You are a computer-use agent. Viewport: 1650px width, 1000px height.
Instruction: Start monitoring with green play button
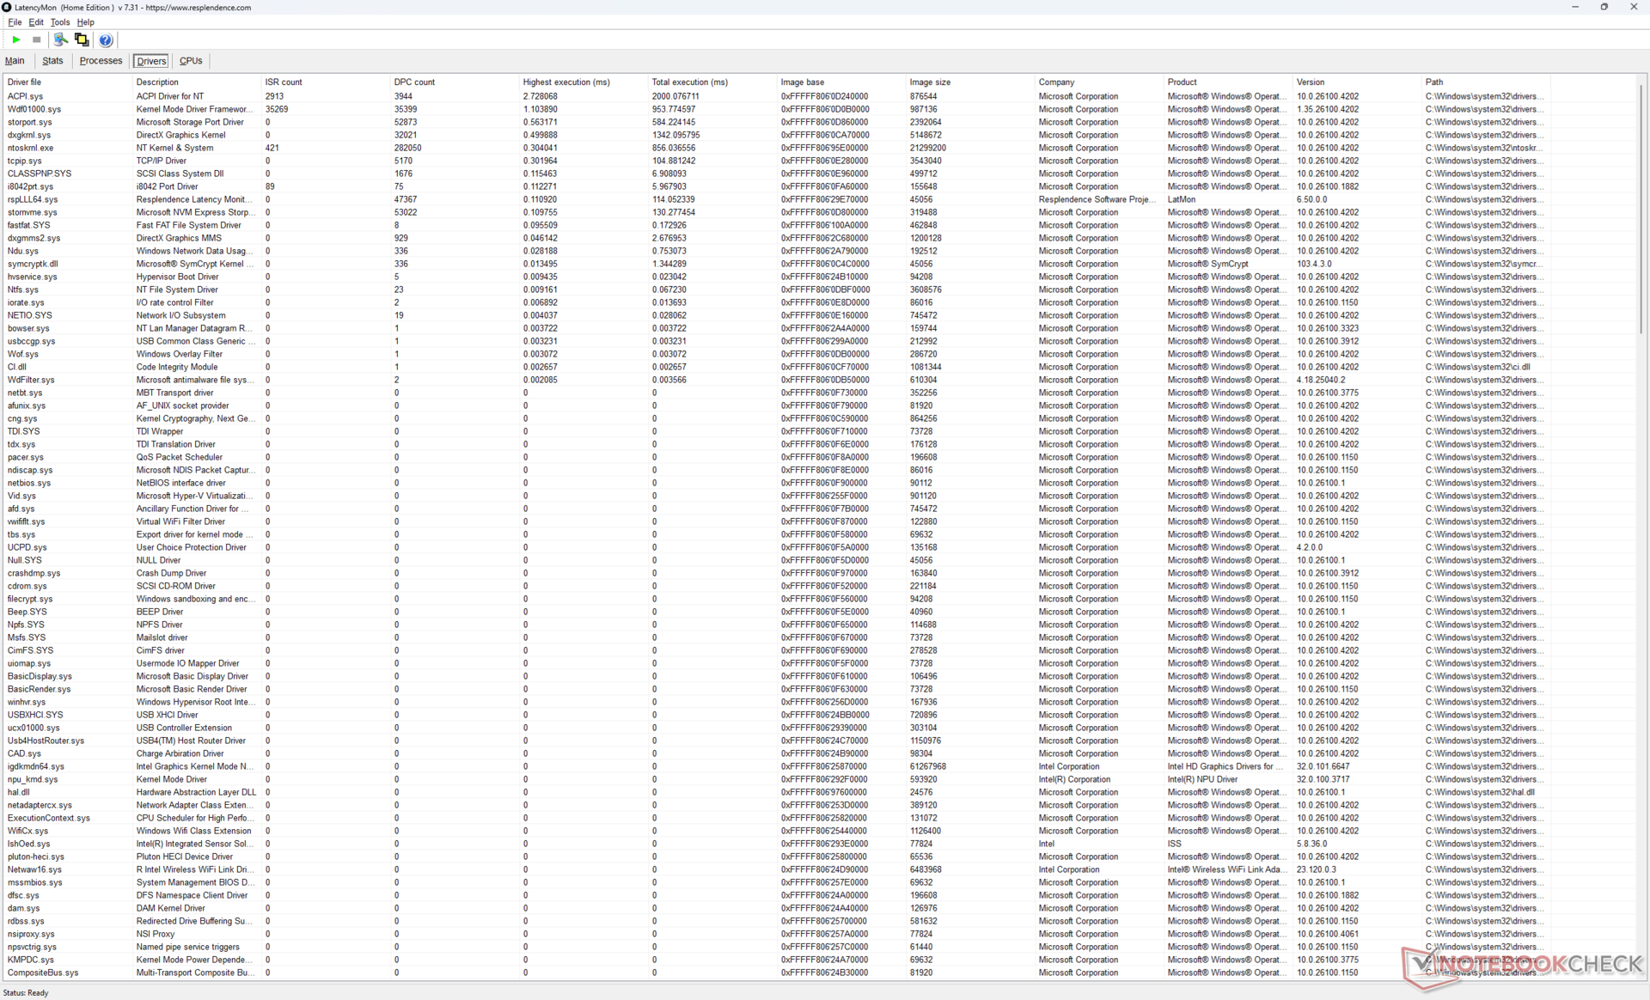coord(16,40)
